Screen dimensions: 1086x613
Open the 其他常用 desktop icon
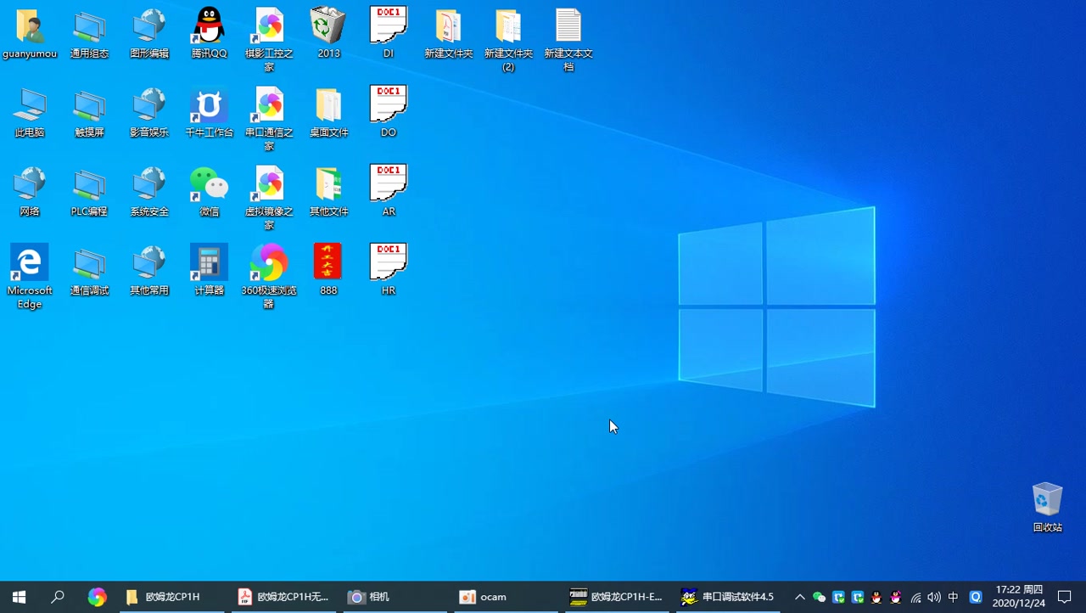click(x=149, y=271)
